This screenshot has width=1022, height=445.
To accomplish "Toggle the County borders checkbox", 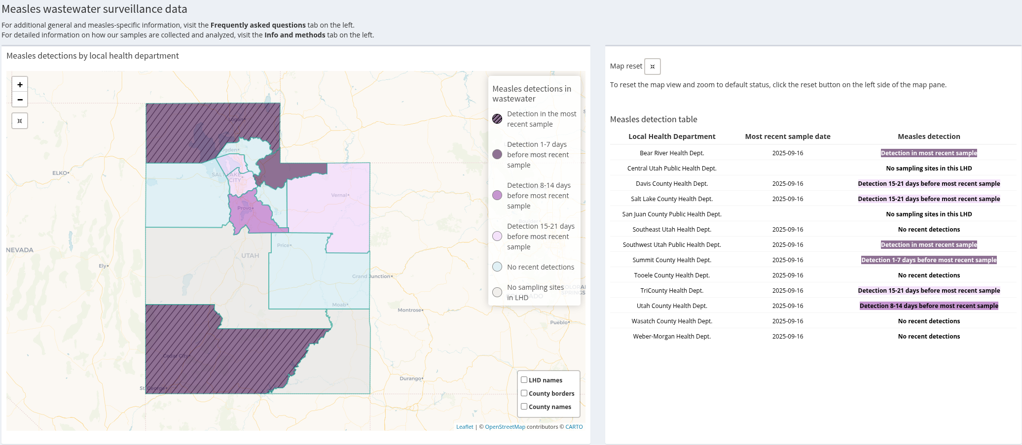I will [x=524, y=393].
